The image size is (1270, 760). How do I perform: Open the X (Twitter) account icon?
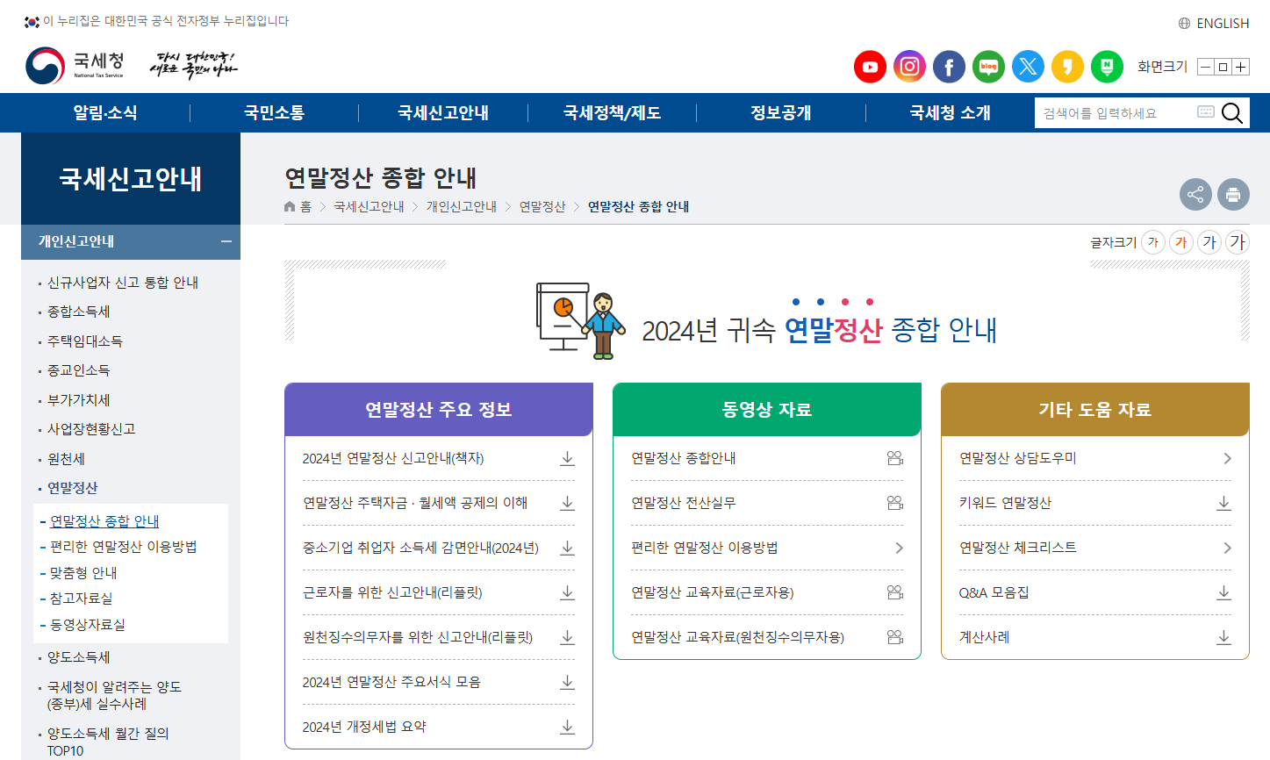coord(1028,66)
